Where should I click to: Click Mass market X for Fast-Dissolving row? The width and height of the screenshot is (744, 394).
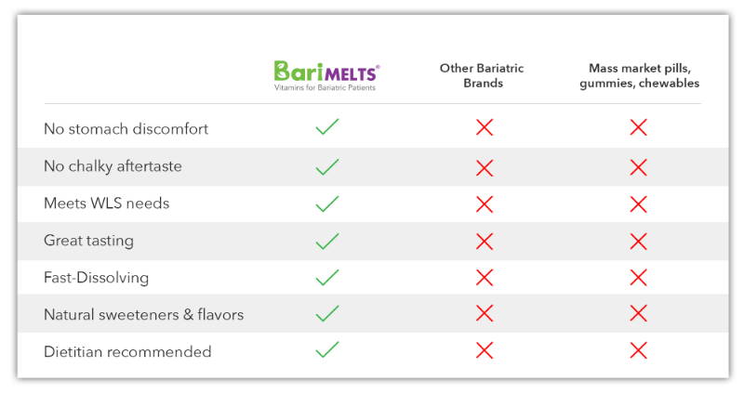[x=638, y=277]
